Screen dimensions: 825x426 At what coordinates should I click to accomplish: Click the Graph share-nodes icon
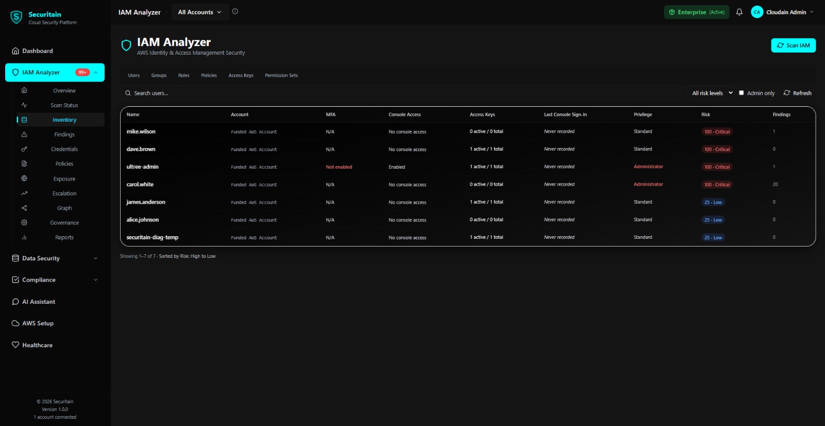(x=24, y=208)
